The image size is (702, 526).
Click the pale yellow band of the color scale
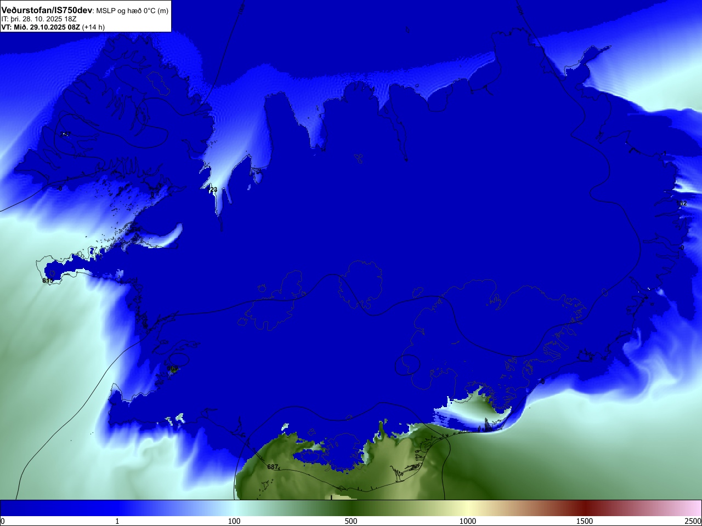[468, 508]
